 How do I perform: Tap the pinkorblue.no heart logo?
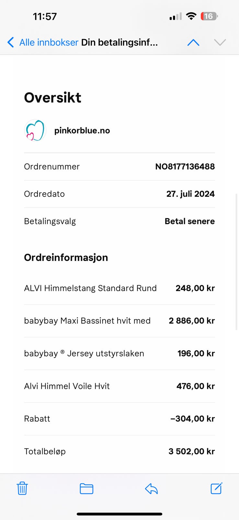[35, 130]
